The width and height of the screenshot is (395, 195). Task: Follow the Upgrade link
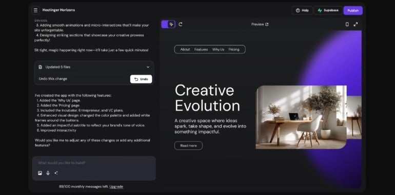click(x=116, y=186)
